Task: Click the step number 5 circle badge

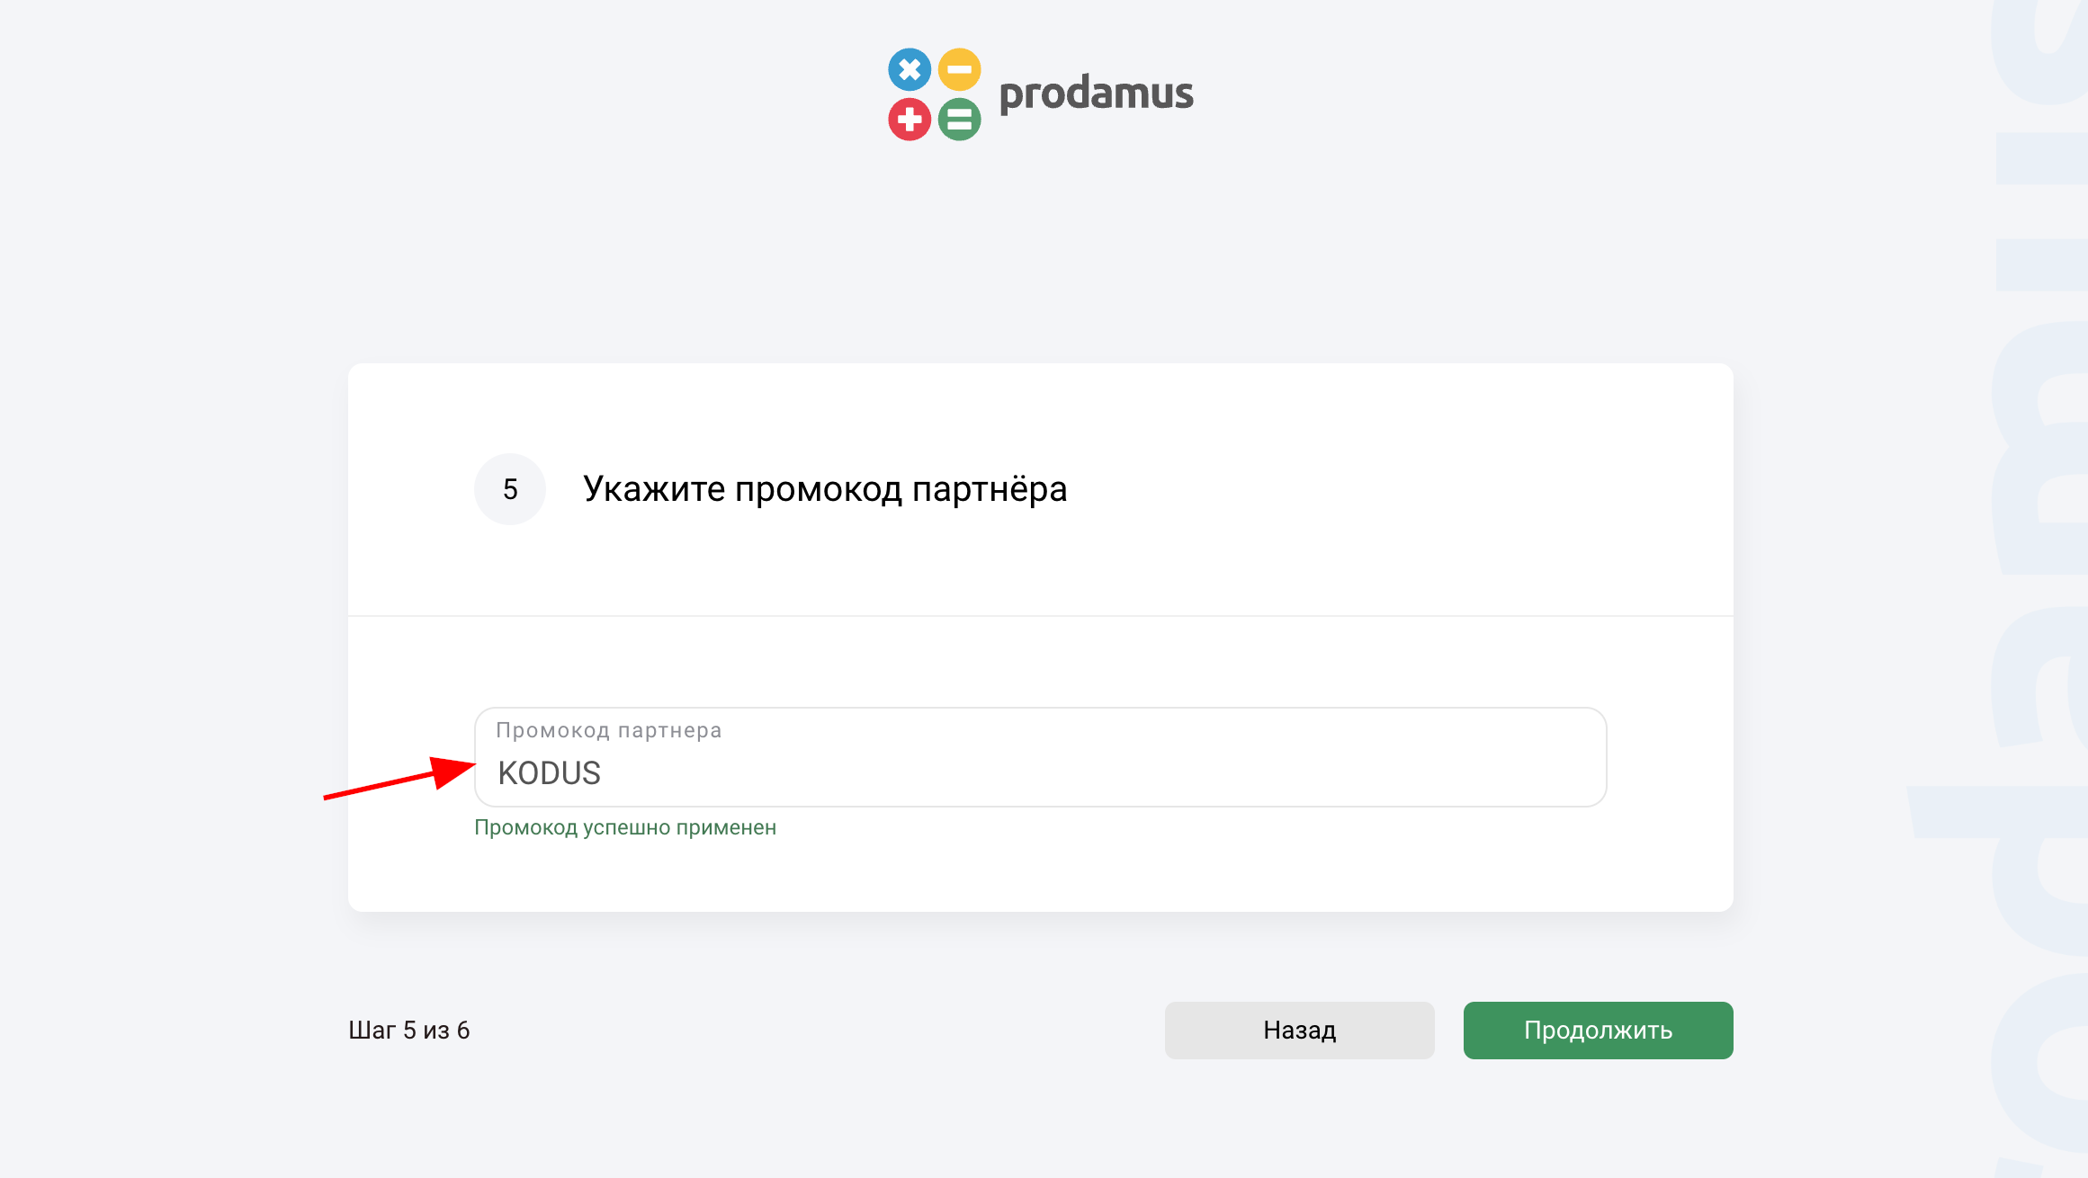Action: [x=510, y=489]
